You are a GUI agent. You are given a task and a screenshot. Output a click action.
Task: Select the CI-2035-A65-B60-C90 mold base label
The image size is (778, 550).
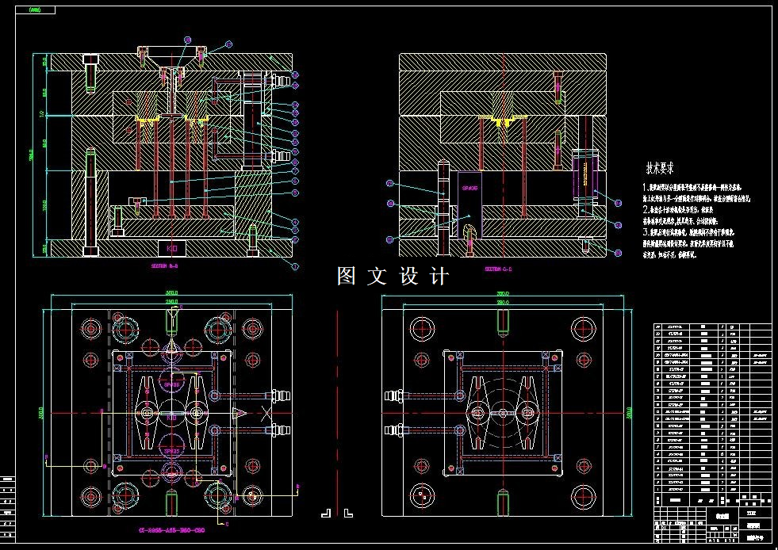(x=171, y=530)
